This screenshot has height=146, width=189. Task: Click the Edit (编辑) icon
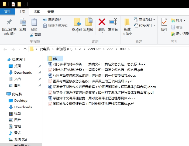click(173, 27)
